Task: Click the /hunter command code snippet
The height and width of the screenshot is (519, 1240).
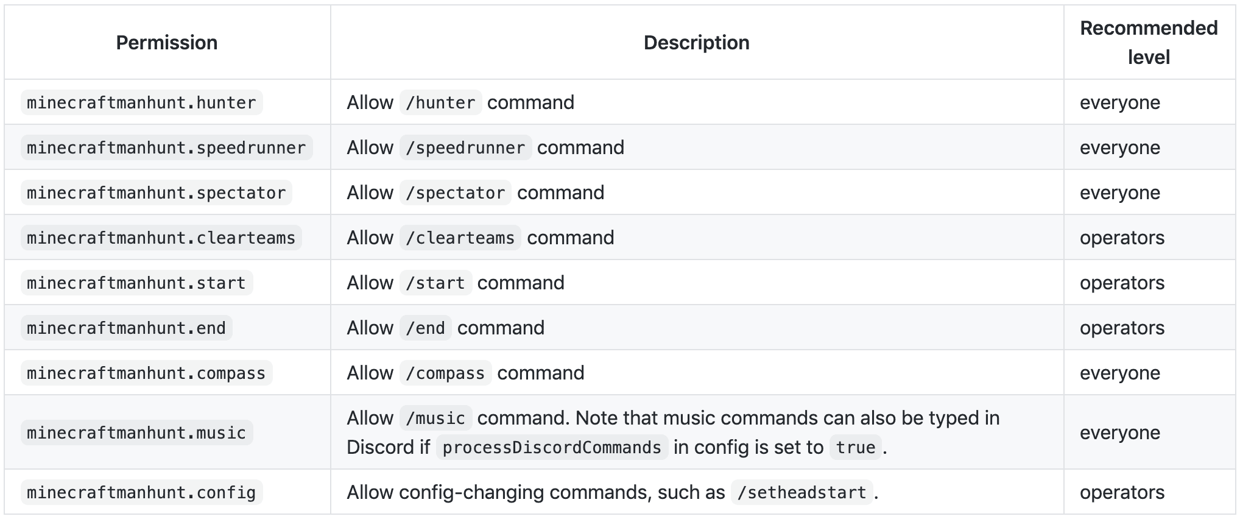Action: tap(441, 102)
